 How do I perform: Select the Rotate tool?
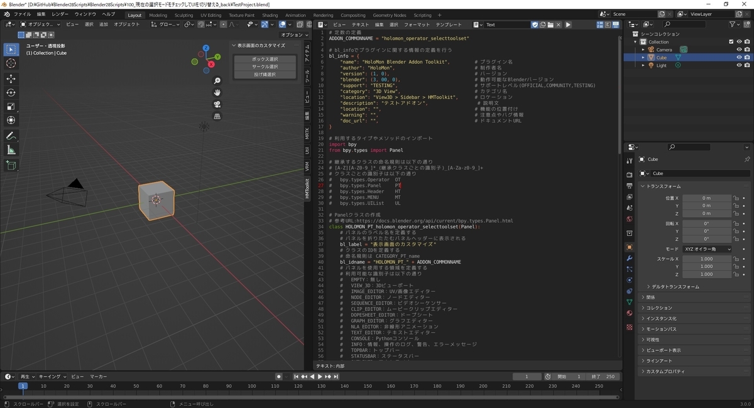click(x=11, y=92)
